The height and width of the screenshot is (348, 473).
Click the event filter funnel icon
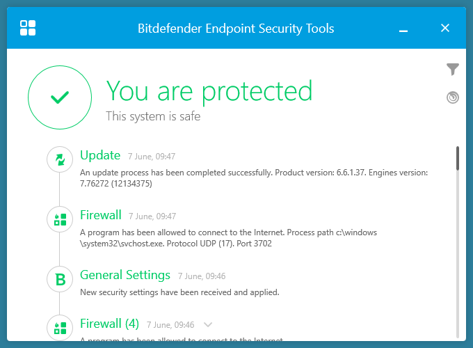(453, 69)
